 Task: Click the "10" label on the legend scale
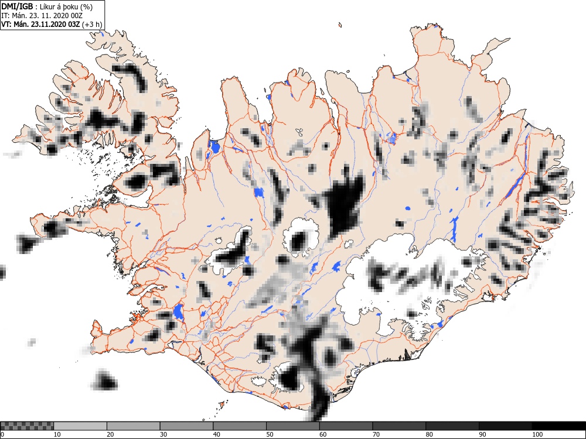click(57, 434)
